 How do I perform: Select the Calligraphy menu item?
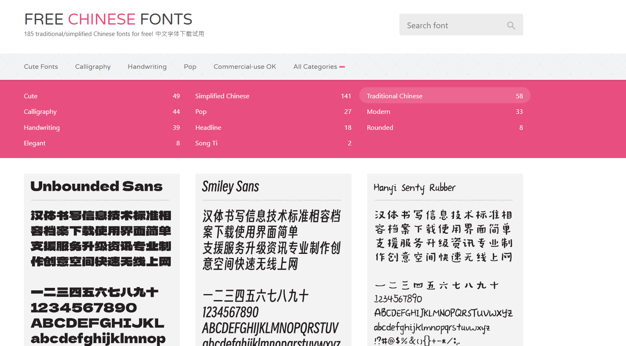point(93,66)
